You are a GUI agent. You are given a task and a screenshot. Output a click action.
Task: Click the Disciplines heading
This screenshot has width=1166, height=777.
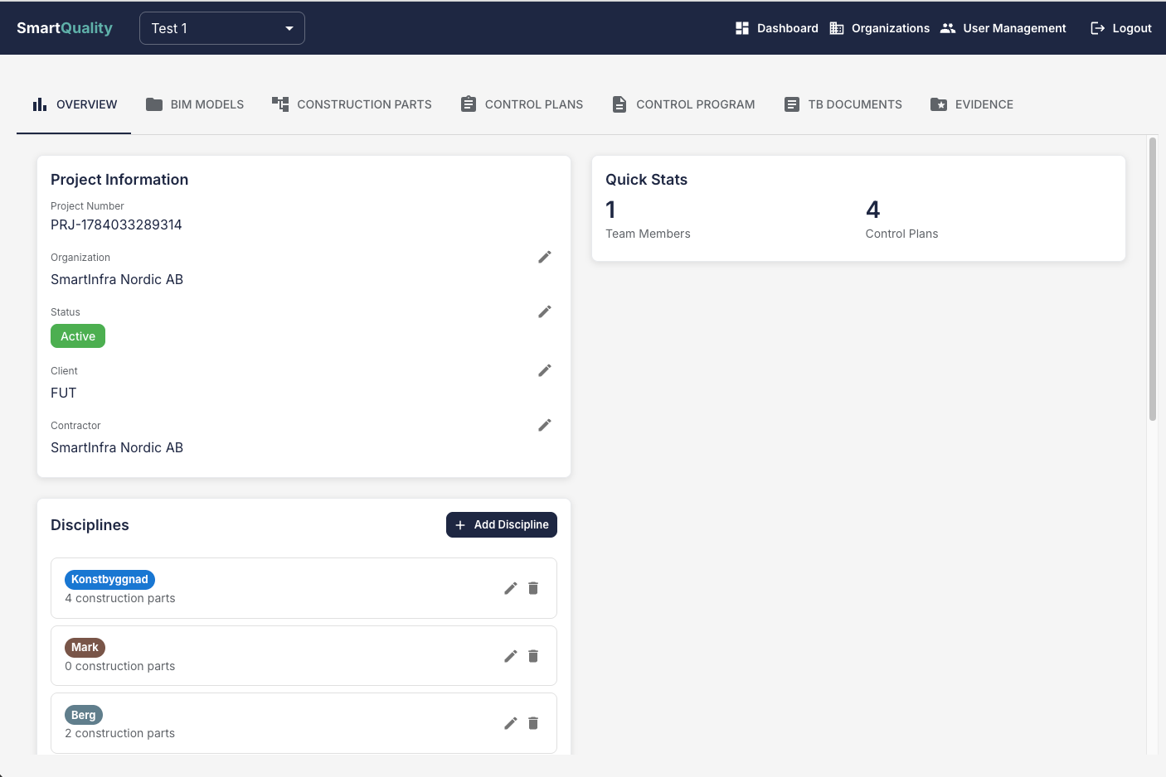(90, 525)
